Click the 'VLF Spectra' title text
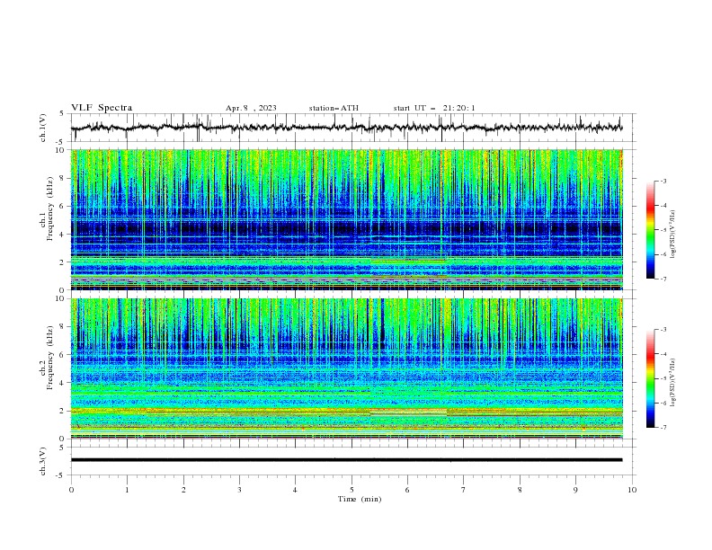 [x=102, y=108]
